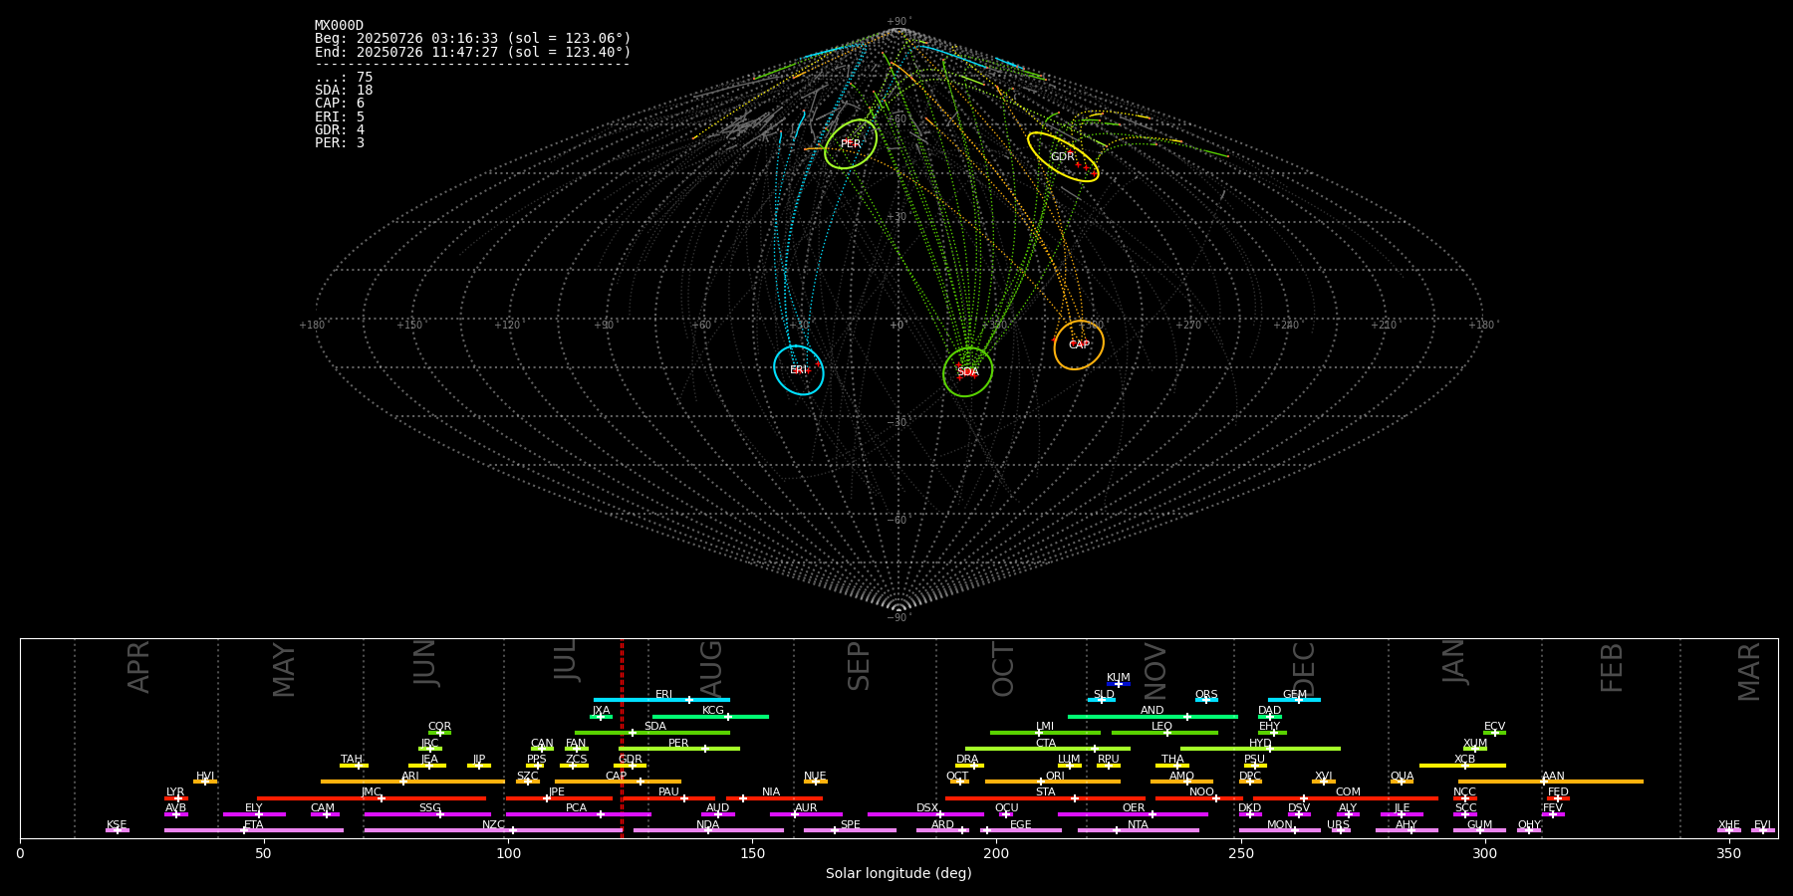Click the 350 tick on the solar longitude axis
Viewport: 1793px width, 896px height.
point(1728,853)
